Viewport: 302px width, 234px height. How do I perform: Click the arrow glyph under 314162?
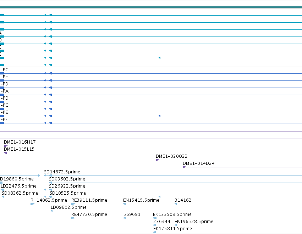[x=176, y=204]
